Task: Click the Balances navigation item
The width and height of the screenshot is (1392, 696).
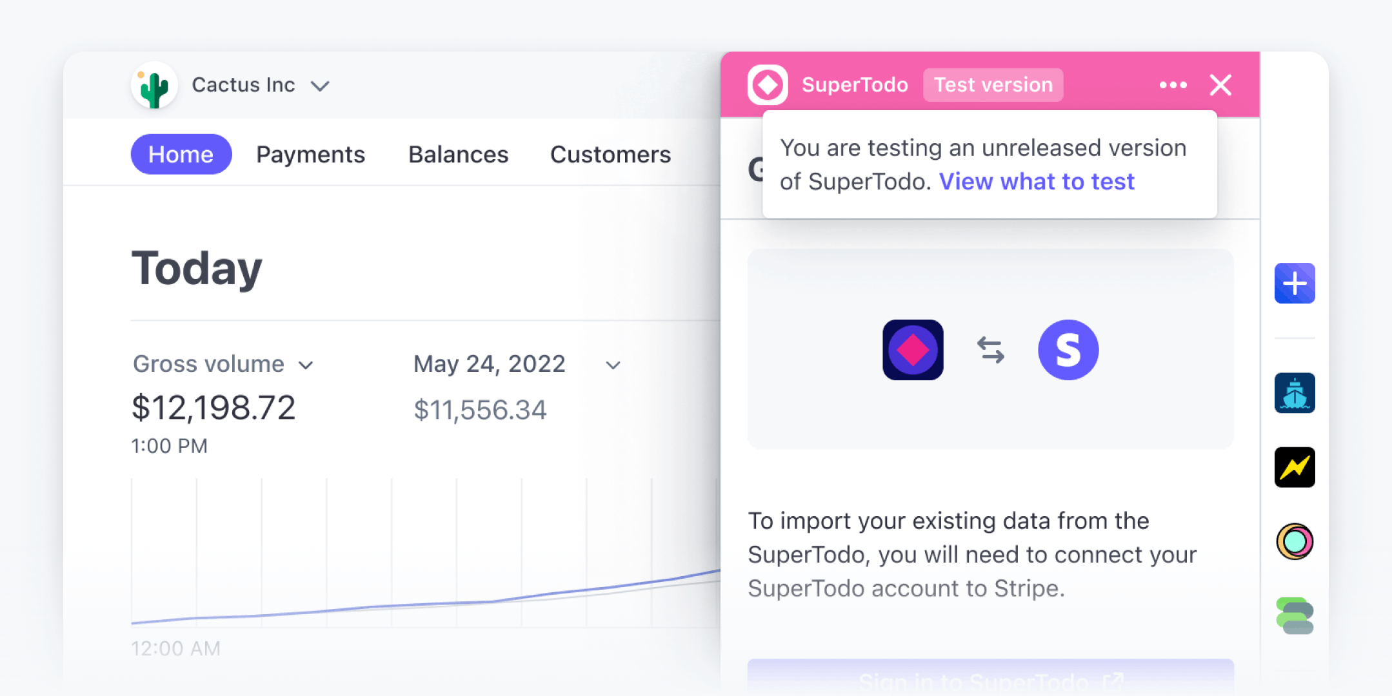Action: (x=457, y=155)
